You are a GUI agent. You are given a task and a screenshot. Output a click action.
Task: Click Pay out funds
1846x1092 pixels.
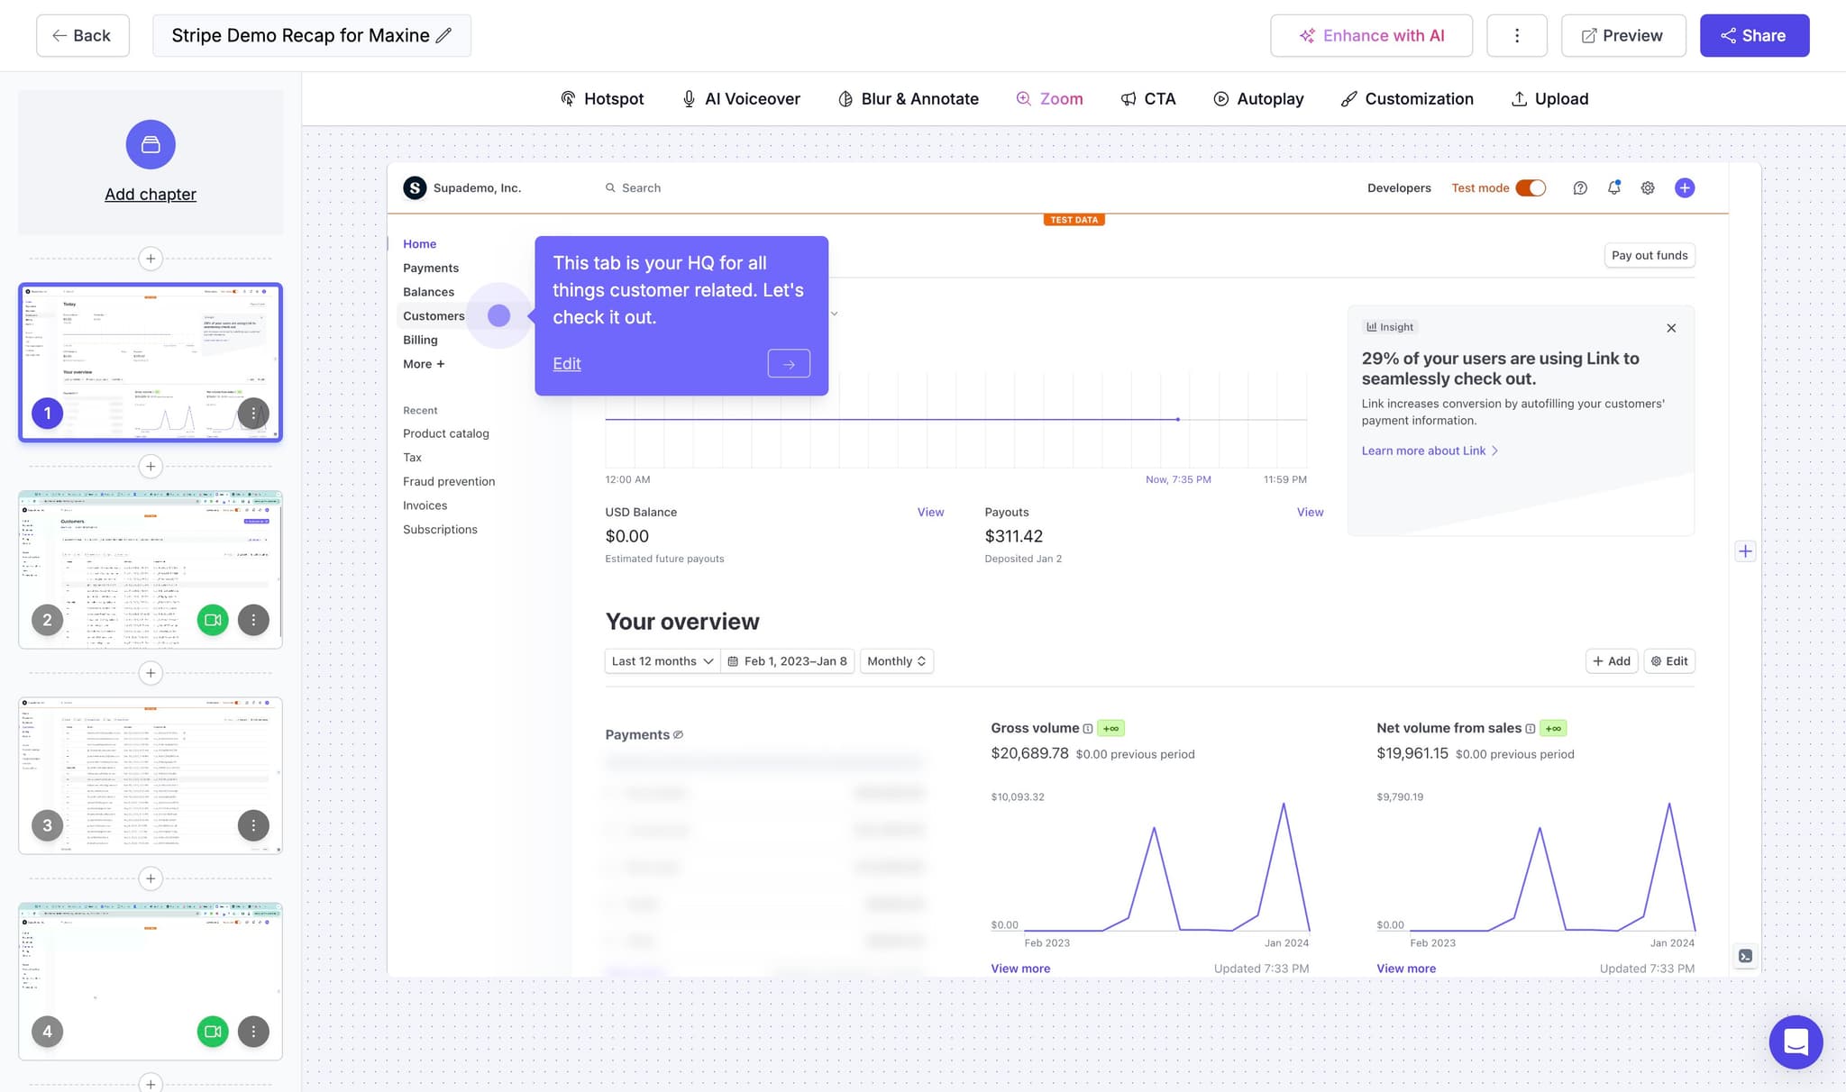pos(1650,255)
